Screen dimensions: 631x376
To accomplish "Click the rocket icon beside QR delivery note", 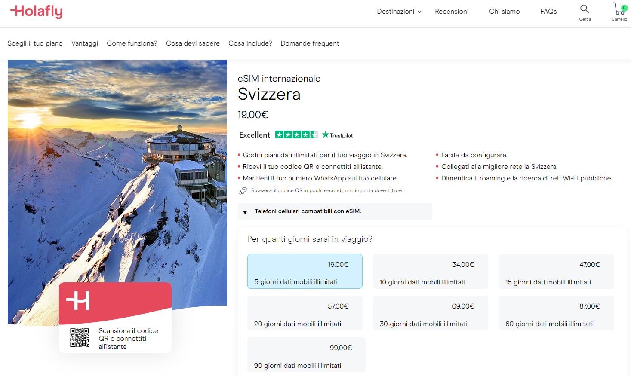I will 243,191.
